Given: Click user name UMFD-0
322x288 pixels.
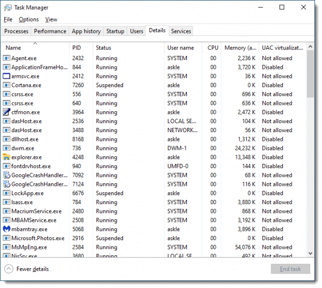Looking at the screenshot, I should (x=178, y=166).
